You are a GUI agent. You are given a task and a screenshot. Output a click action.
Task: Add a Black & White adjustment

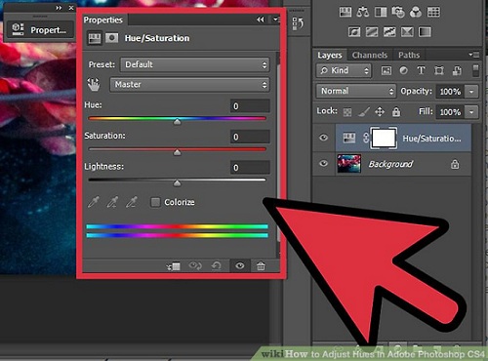point(381,13)
